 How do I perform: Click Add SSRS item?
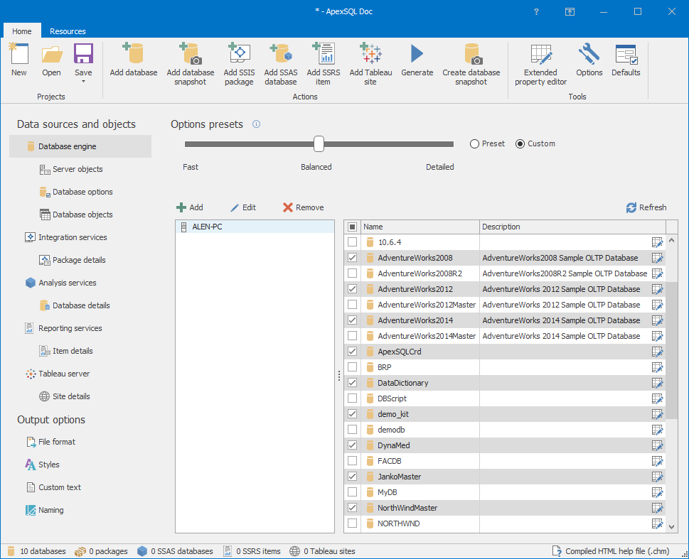[x=324, y=64]
